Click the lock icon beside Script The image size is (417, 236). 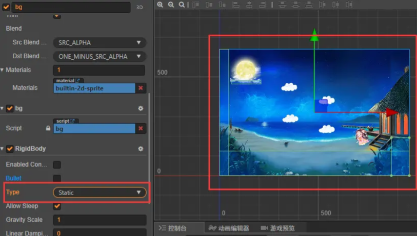pos(48,128)
